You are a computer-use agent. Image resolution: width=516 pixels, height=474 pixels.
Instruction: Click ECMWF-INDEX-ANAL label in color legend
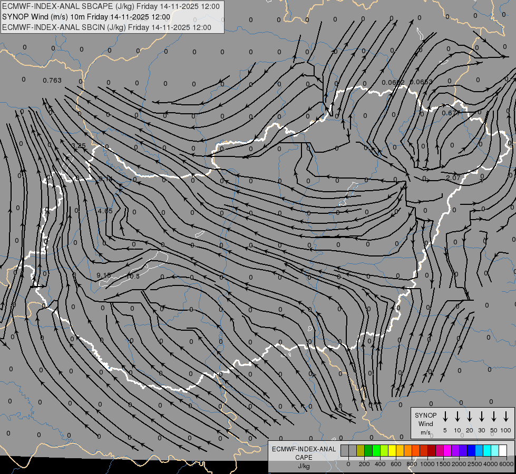(304, 449)
